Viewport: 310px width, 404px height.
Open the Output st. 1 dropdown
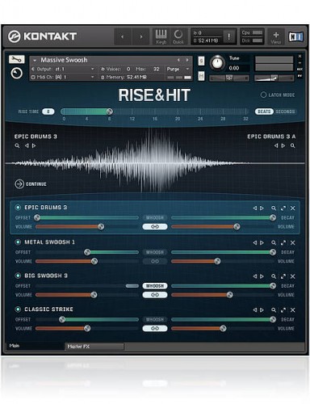point(63,69)
